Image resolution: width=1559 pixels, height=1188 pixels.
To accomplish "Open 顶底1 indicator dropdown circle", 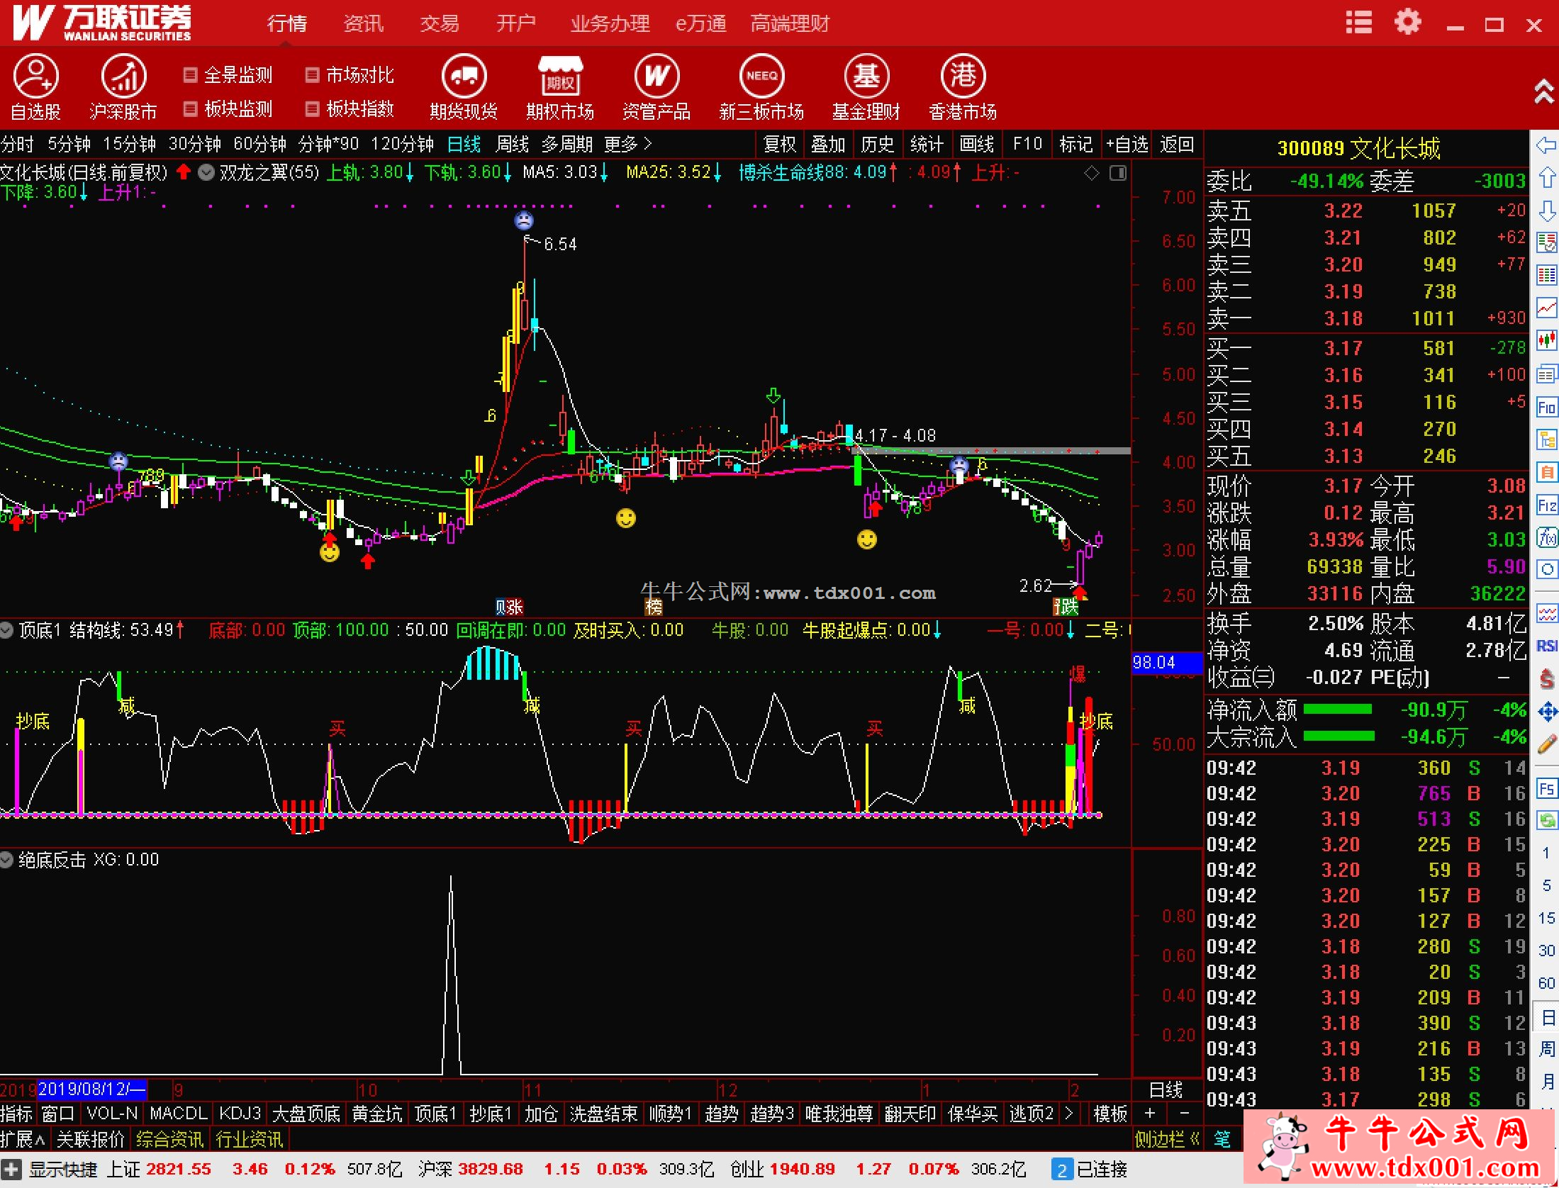I will (x=7, y=630).
